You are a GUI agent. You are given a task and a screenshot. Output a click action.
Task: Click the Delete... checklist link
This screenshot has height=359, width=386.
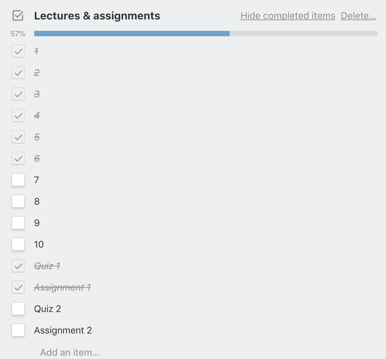tap(358, 16)
